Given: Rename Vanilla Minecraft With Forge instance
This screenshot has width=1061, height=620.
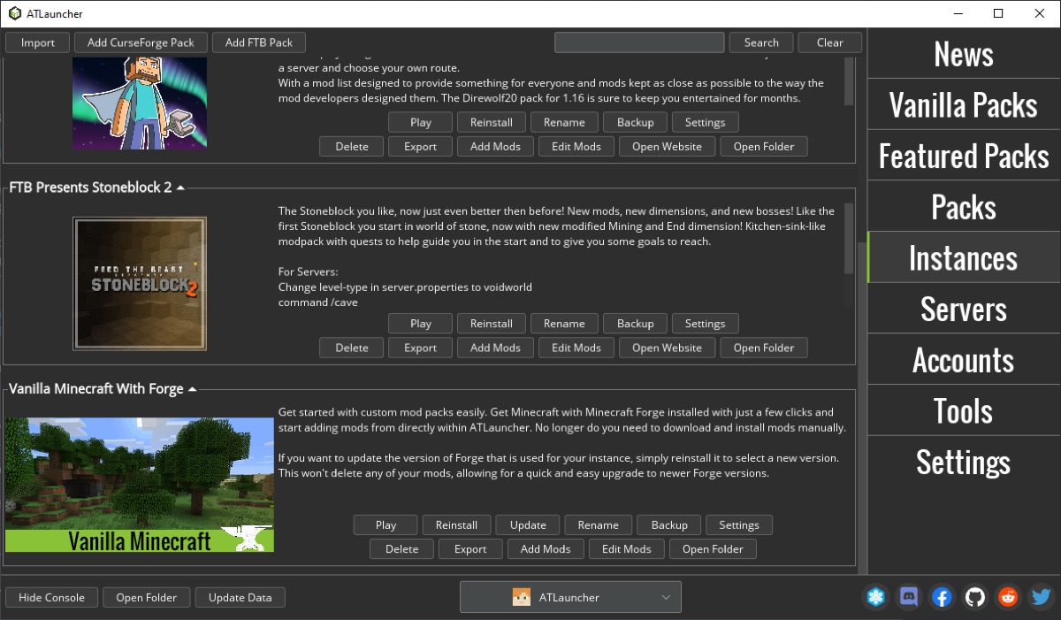Looking at the screenshot, I should pyautogui.click(x=599, y=524).
